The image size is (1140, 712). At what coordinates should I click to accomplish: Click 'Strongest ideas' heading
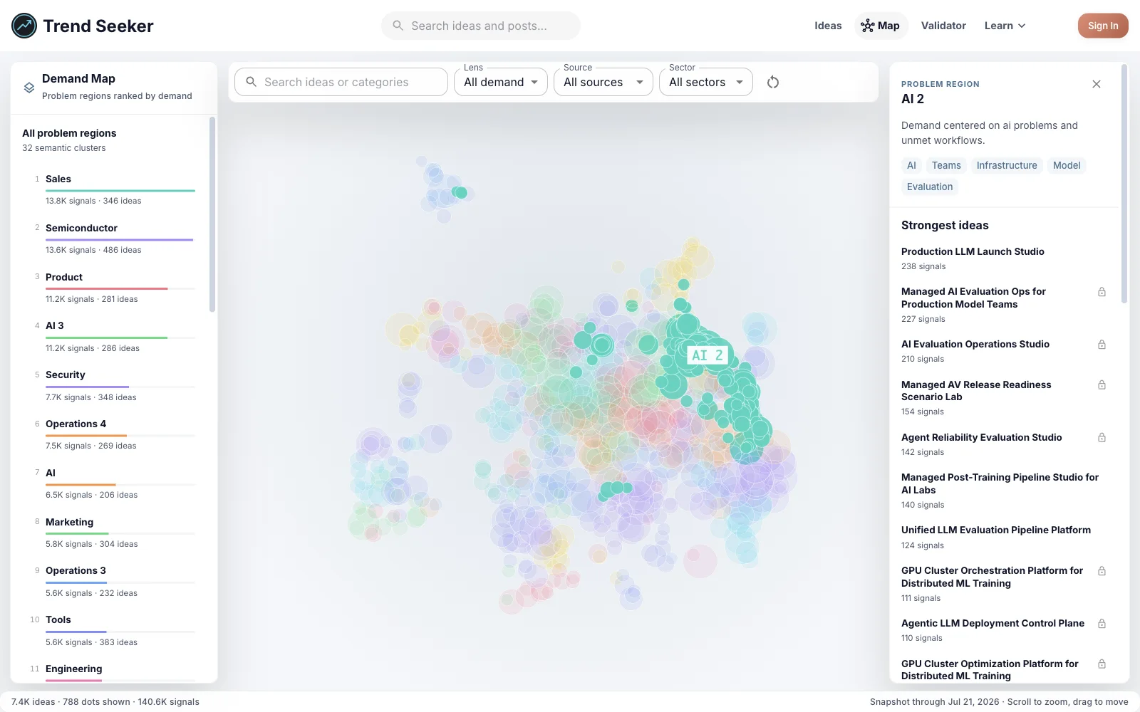(945, 225)
